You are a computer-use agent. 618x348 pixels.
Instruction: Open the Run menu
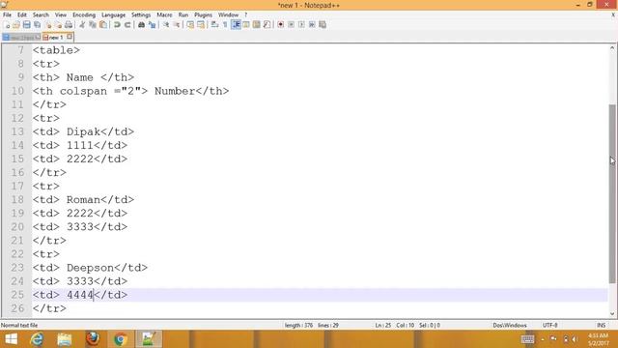[183, 15]
